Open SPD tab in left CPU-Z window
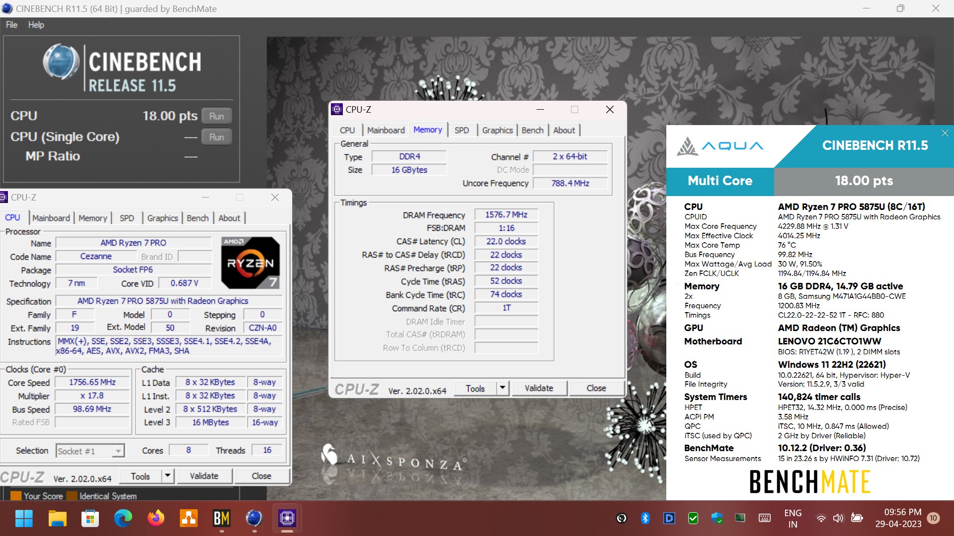 pos(127,218)
